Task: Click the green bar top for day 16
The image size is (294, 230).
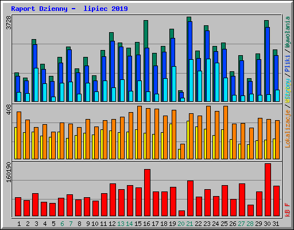Action: pos(146,34)
